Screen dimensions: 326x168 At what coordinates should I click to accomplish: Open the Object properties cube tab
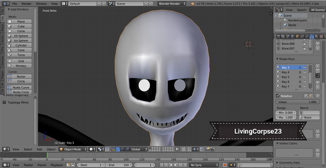pyautogui.click(x=297, y=36)
